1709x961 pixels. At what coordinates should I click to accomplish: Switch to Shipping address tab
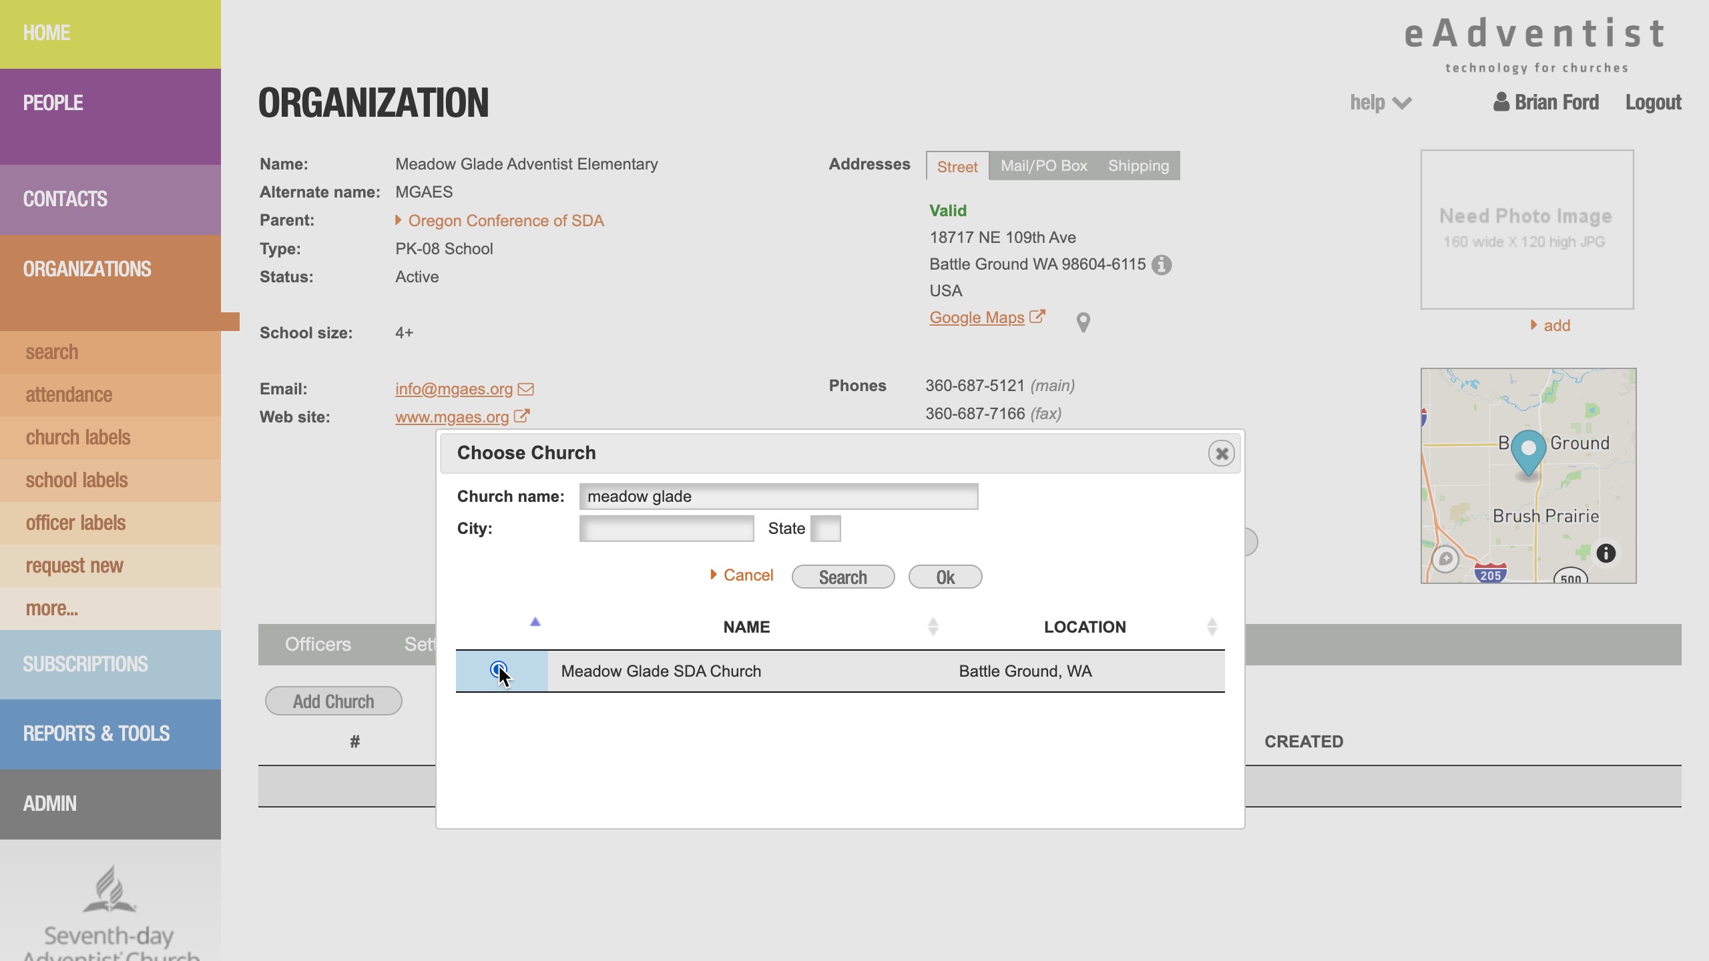pyautogui.click(x=1138, y=166)
